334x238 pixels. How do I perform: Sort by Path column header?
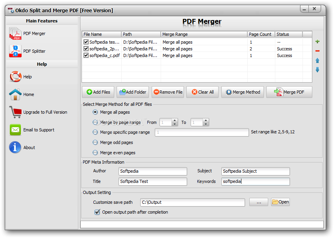pyautogui.click(x=141, y=34)
